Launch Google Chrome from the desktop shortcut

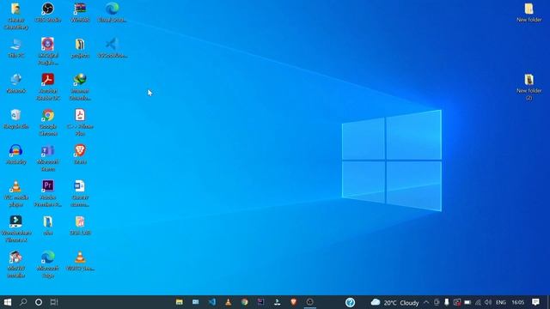pyautogui.click(x=48, y=123)
